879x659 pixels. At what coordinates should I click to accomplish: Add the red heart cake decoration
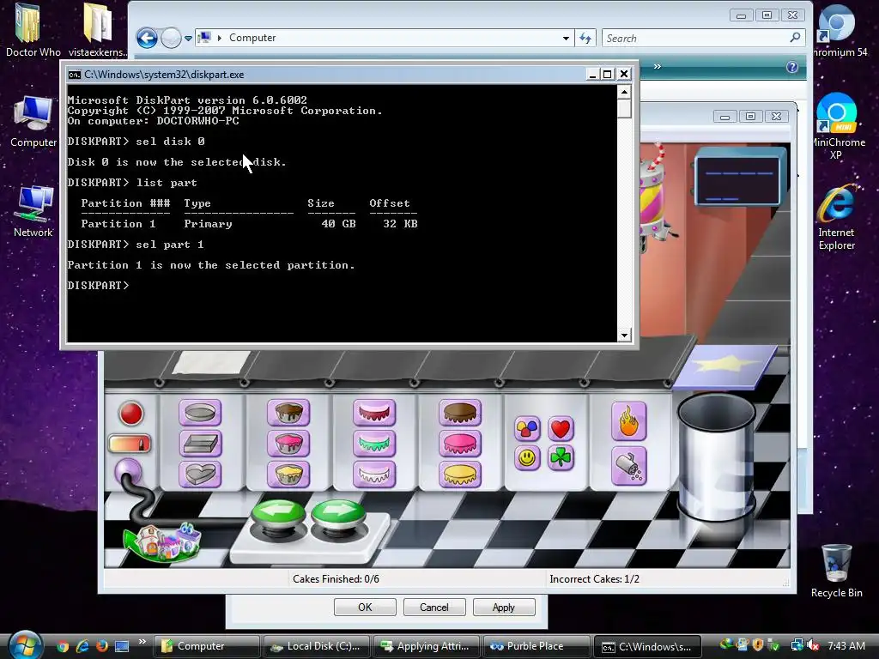pos(561,429)
